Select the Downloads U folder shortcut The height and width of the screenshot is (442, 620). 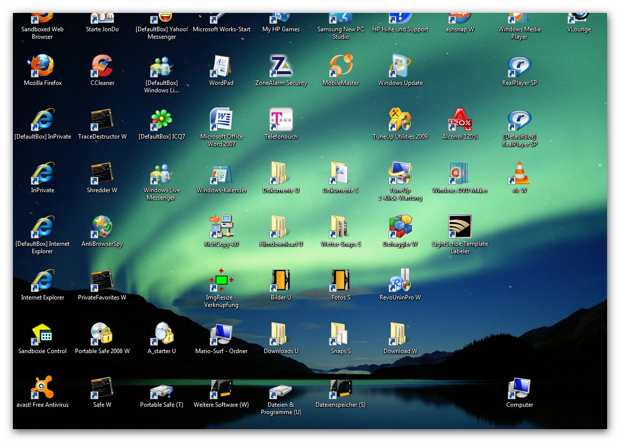pyautogui.click(x=281, y=335)
